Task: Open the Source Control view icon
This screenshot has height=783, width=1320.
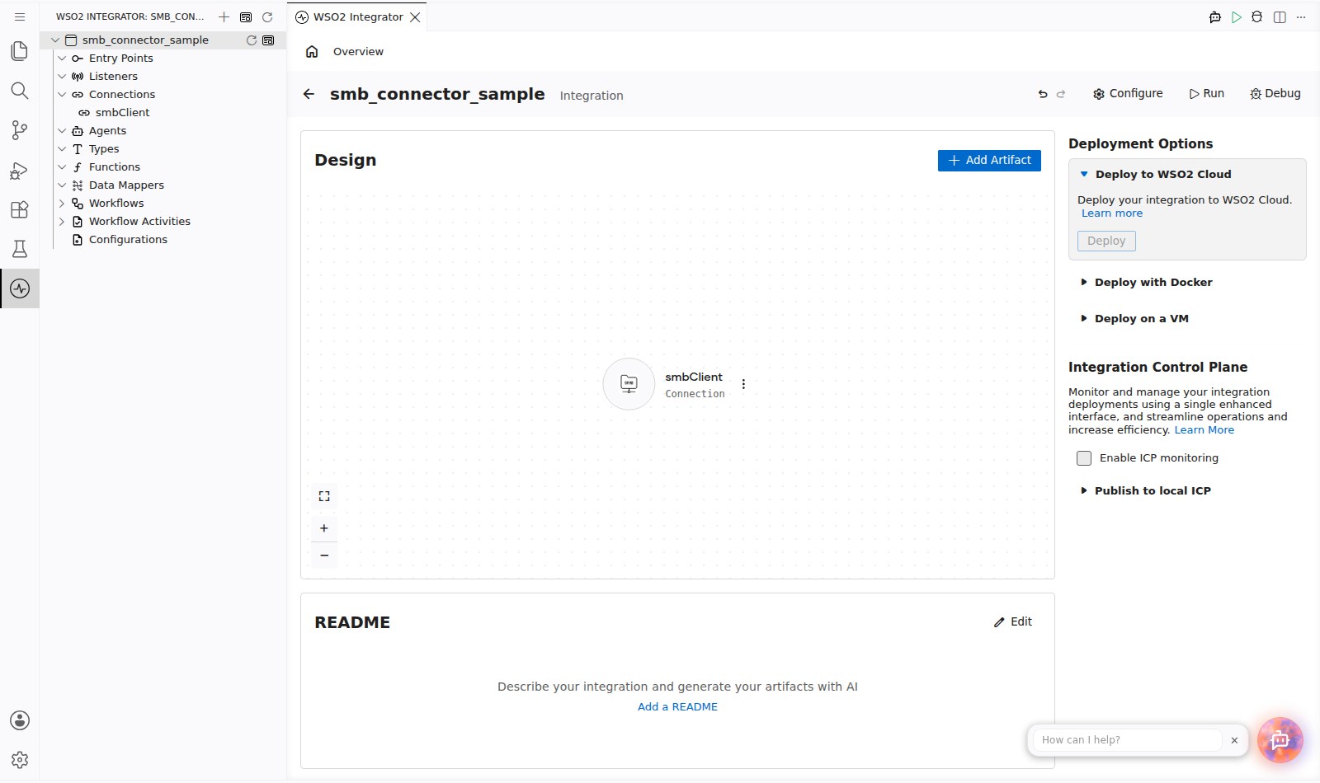Action: [20, 130]
